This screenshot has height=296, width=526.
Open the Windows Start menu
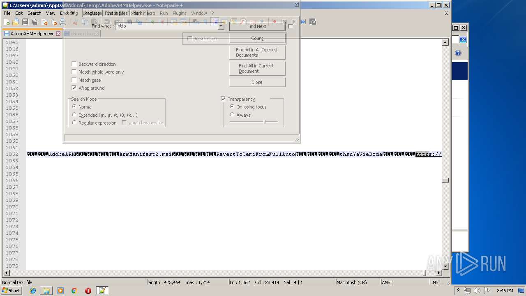click(11, 291)
